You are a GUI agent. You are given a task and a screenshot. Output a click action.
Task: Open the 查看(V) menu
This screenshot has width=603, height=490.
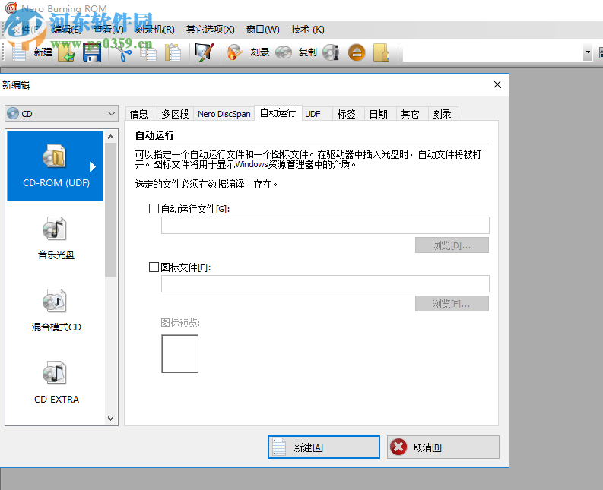[x=109, y=30]
